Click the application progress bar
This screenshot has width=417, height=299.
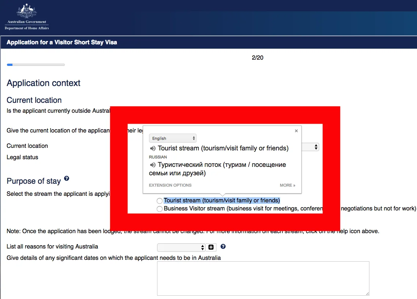tap(36, 65)
